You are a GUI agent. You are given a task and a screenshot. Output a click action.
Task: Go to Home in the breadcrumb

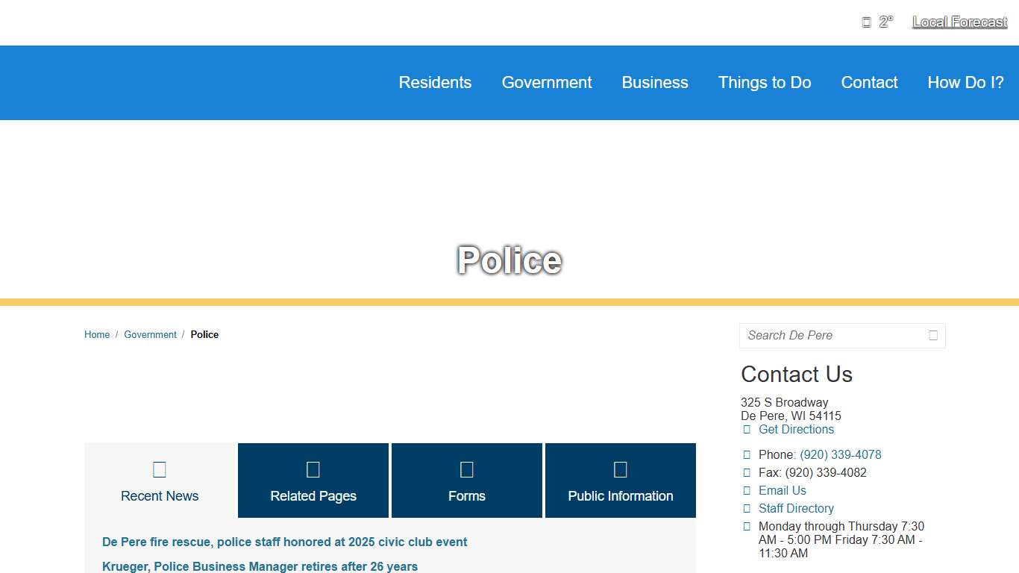tap(97, 335)
